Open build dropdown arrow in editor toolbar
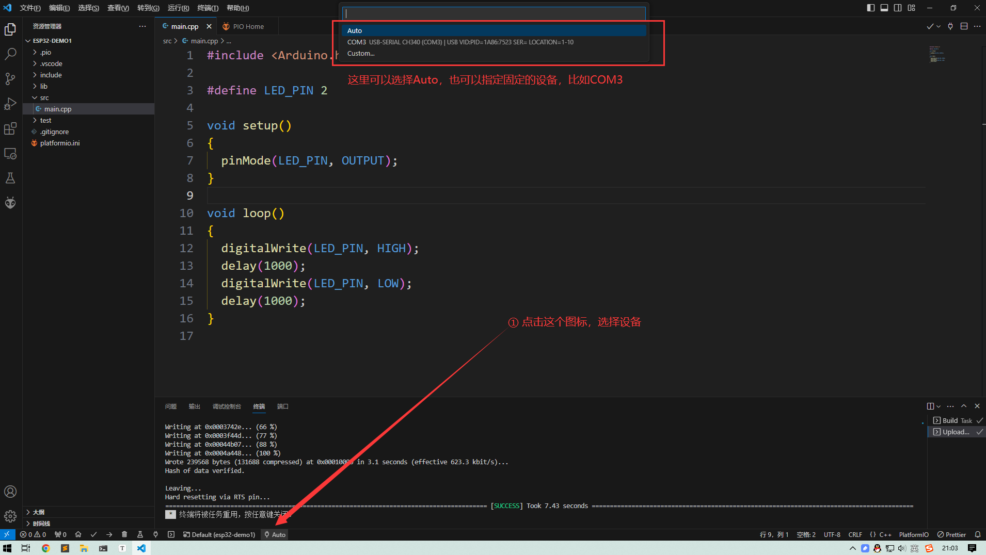The image size is (986, 555). [x=939, y=26]
